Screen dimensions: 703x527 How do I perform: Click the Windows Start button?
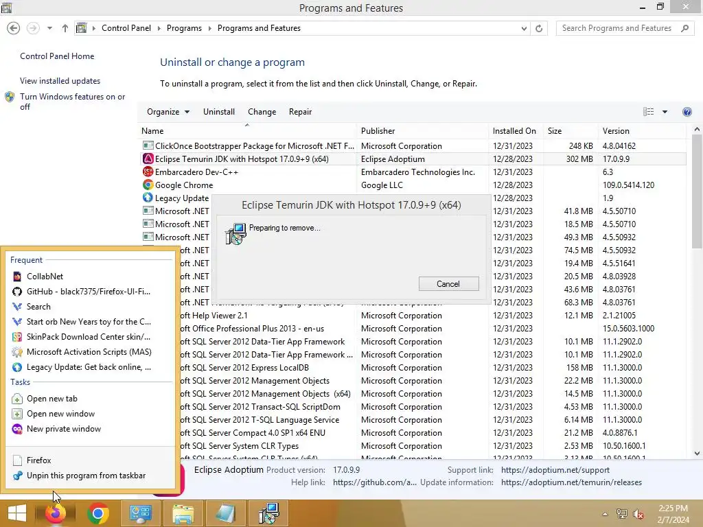tap(17, 513)
